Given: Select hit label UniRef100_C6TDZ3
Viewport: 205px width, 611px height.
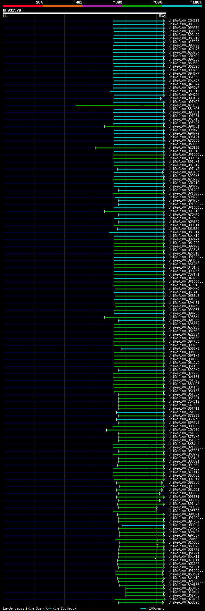Looking at the screenshot, I should coord(184,380).
